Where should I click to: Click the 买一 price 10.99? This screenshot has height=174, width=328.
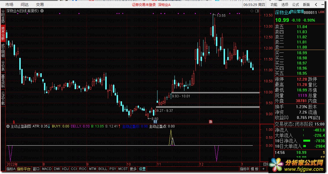click(302, 53)
